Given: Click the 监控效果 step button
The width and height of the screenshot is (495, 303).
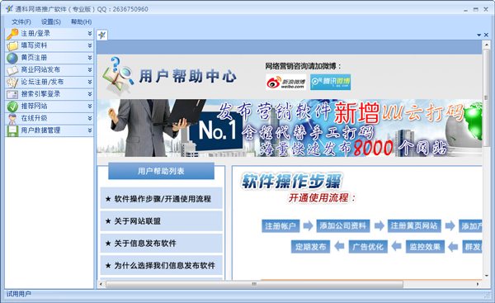Looking at the screenshot, I should click(x=425, y=247).
